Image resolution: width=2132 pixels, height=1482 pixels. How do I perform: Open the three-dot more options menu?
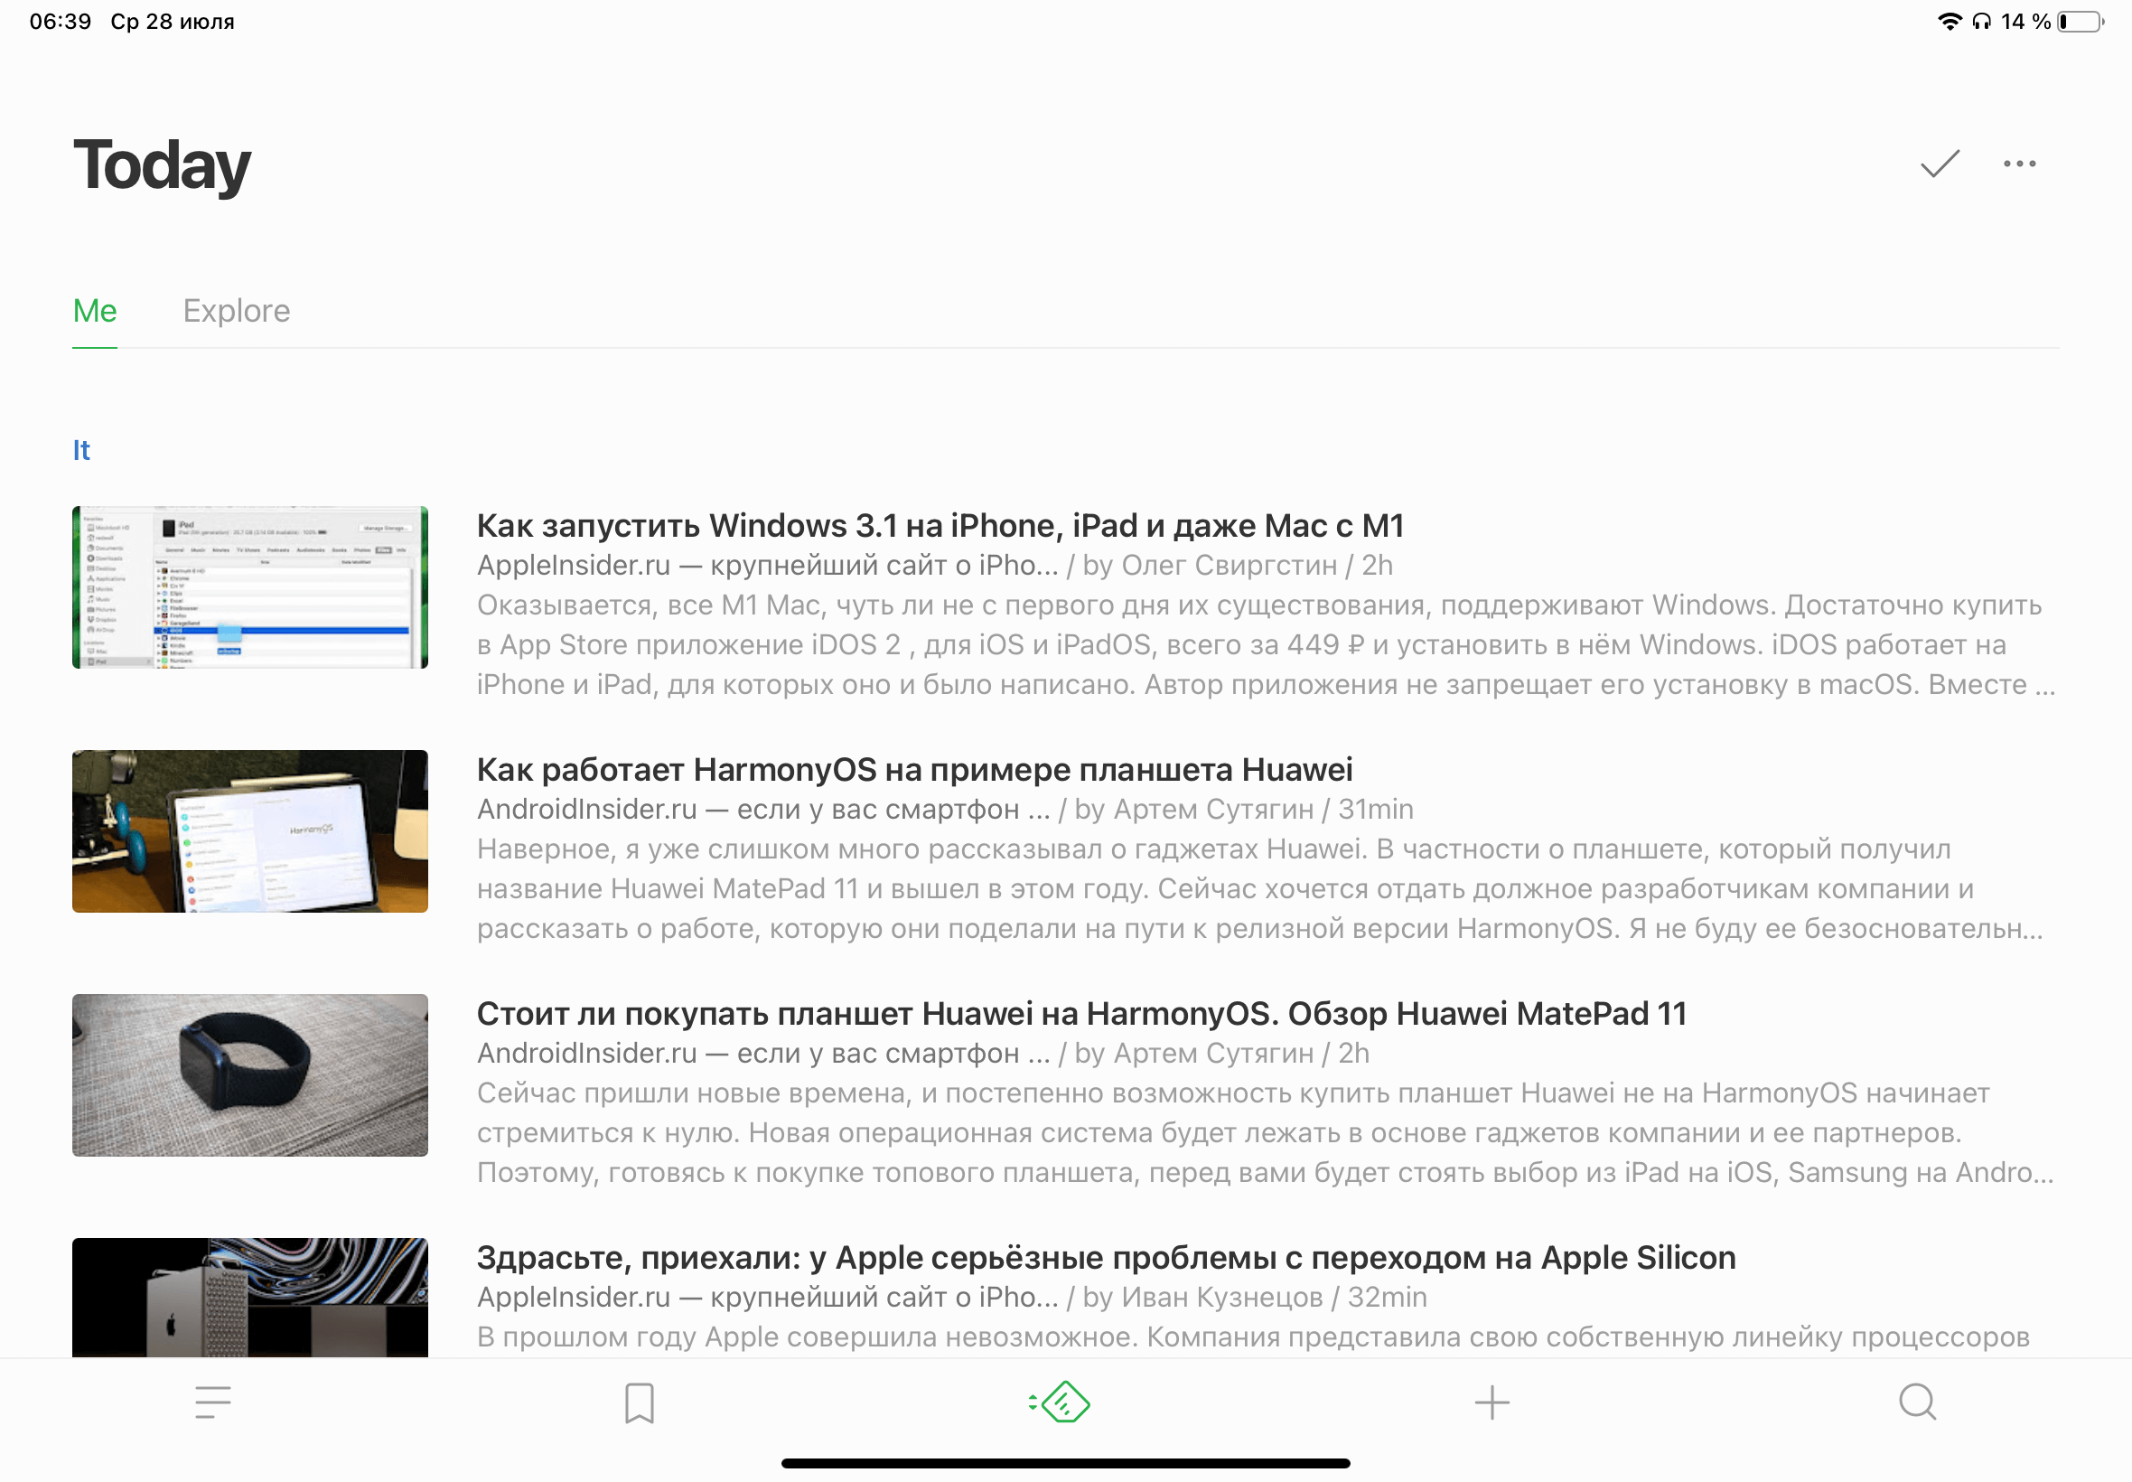(x=2019, y=164)
